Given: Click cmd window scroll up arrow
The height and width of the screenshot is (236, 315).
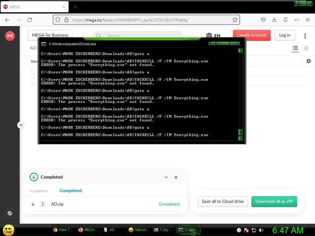Looking at the screenshot, I should [240, 51].
